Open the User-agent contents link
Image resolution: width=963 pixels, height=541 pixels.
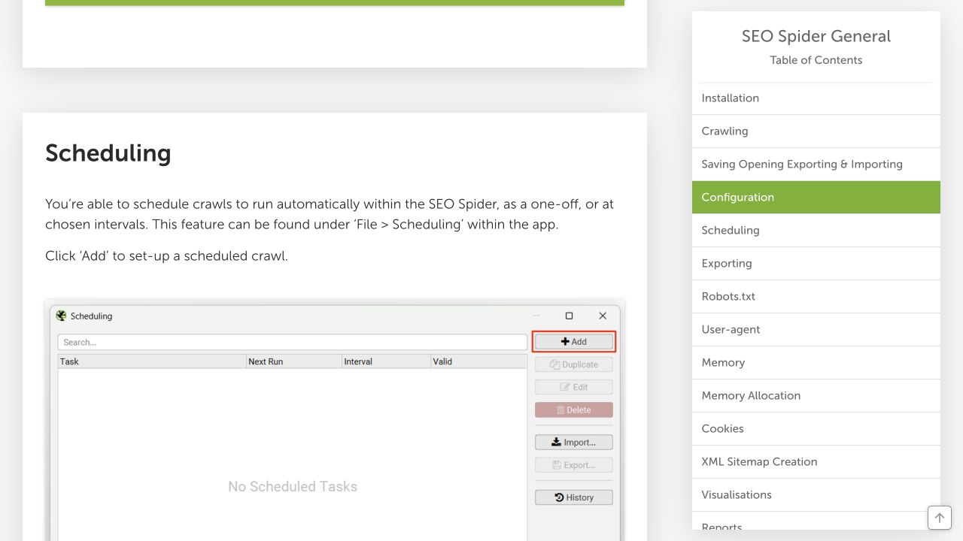[x=816, y=330]
